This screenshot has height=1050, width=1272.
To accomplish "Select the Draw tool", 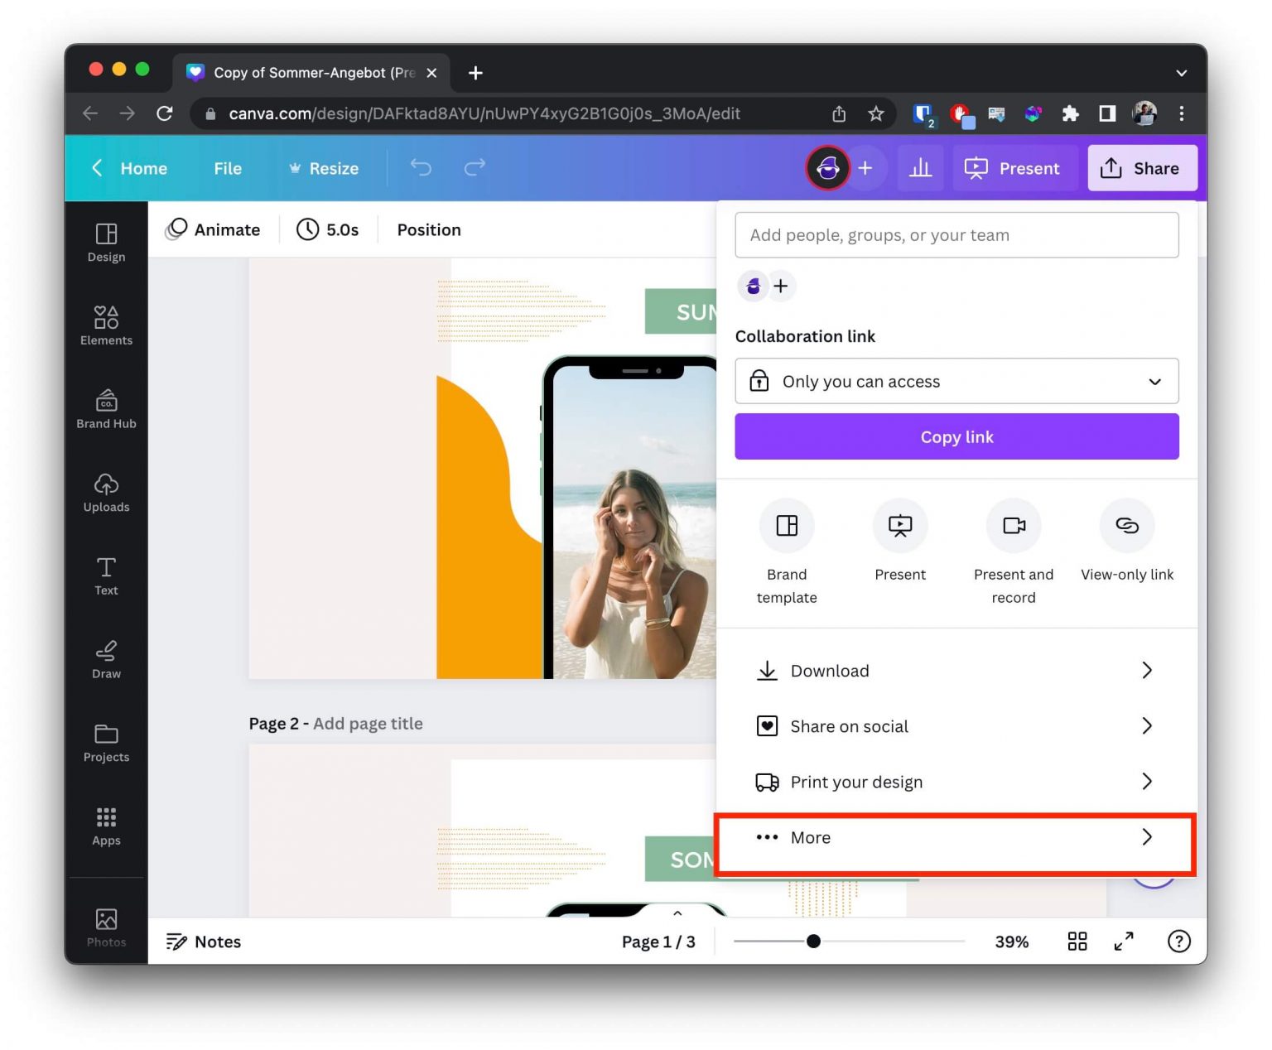I will pyautogui.click(x=106, y=659).
